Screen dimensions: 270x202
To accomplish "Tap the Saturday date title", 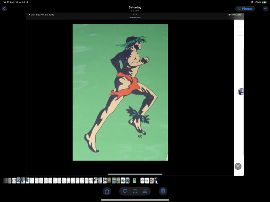I will coord(135,7).
